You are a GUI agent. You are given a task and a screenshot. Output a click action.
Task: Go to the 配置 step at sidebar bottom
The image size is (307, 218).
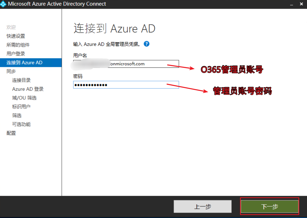pyautogui.click(x=11, y=133)
